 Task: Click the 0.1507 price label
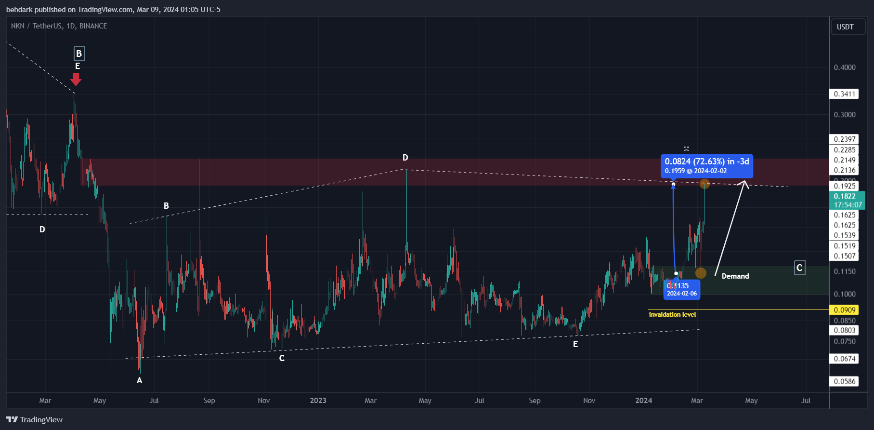pyautogui.click(x=845, y=256)
